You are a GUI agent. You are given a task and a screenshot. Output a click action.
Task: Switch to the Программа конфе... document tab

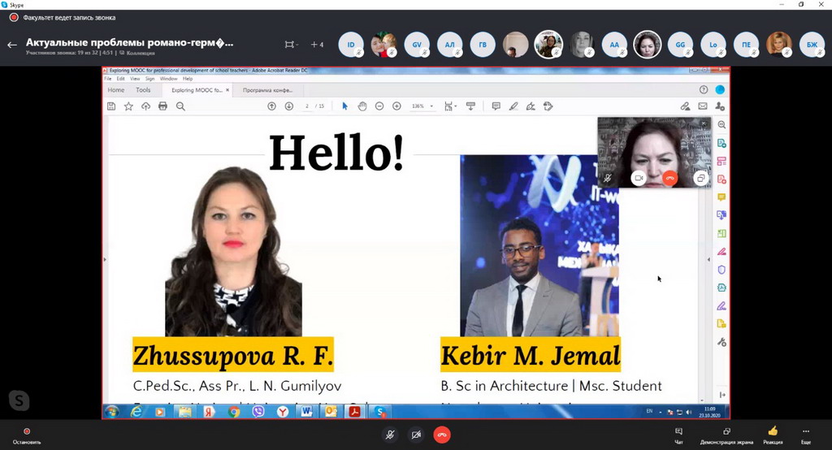point(267,90)
